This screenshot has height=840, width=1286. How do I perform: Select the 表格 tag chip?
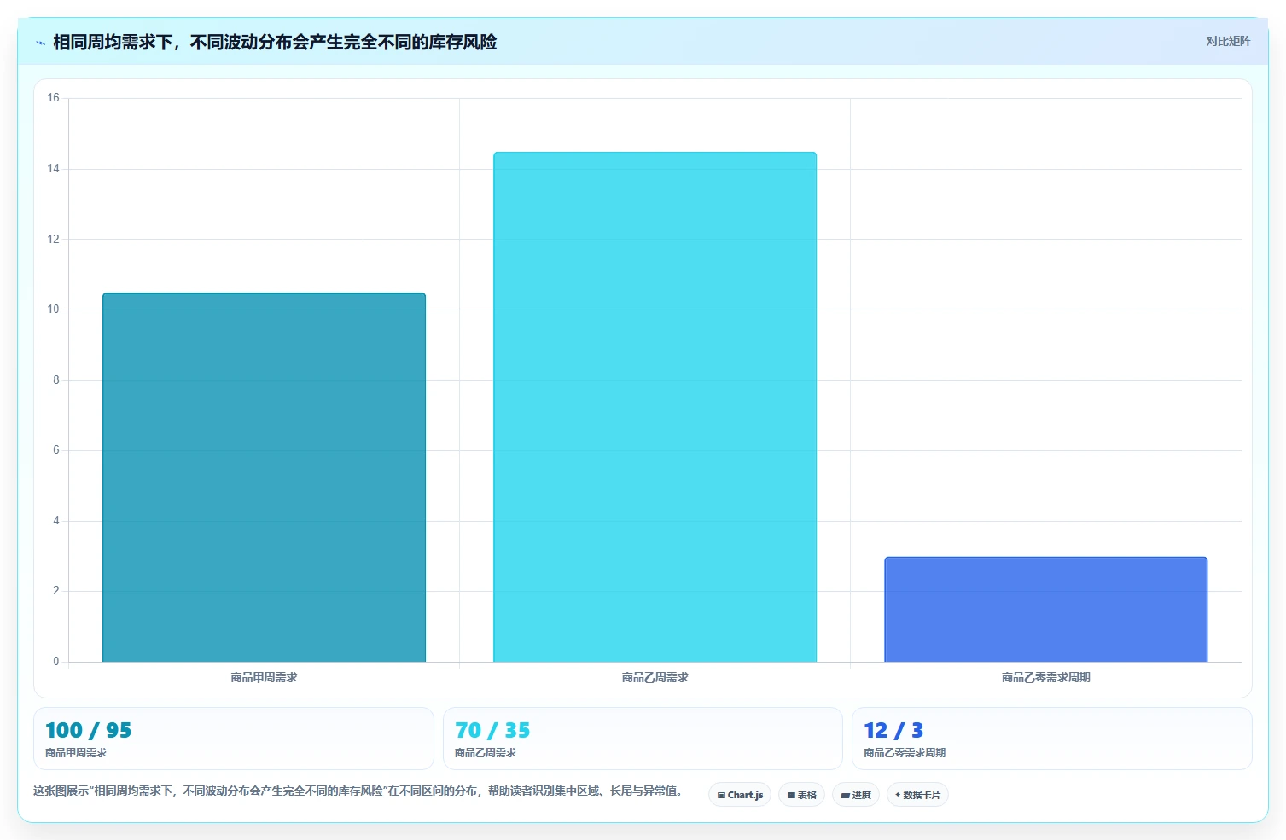[x=801, y=795]
